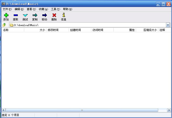172x118 pixels.
Task: Open the 编辑(E) menu
Action: 19,9
